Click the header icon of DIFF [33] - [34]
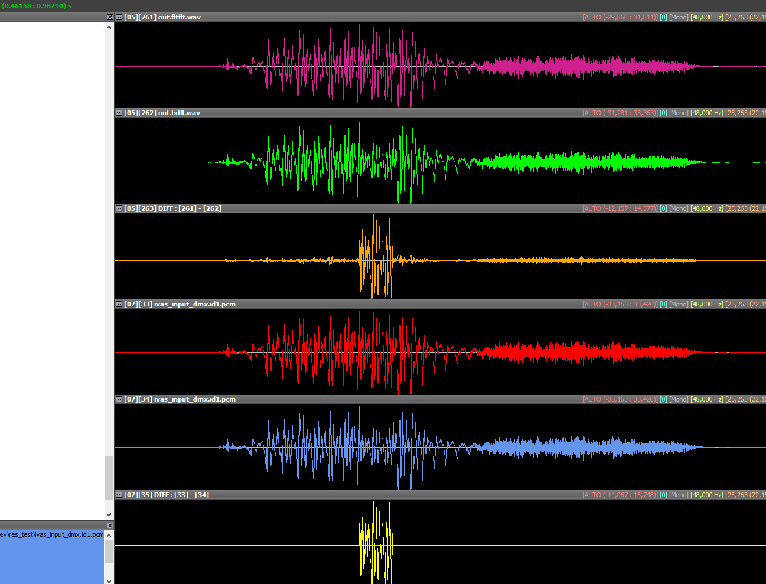The image size is (766, 584). tap(119, 495)
